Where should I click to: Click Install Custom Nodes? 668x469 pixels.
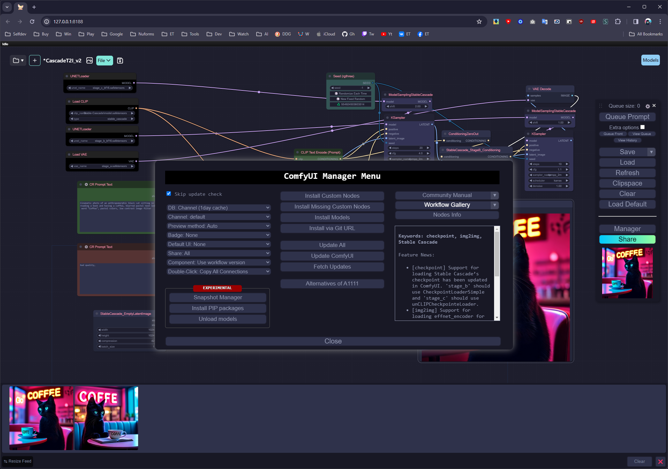point(332,196)
